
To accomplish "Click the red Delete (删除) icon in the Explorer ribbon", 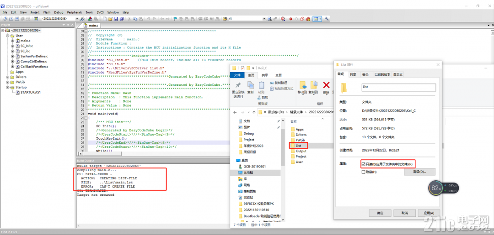I will point(327,85).
